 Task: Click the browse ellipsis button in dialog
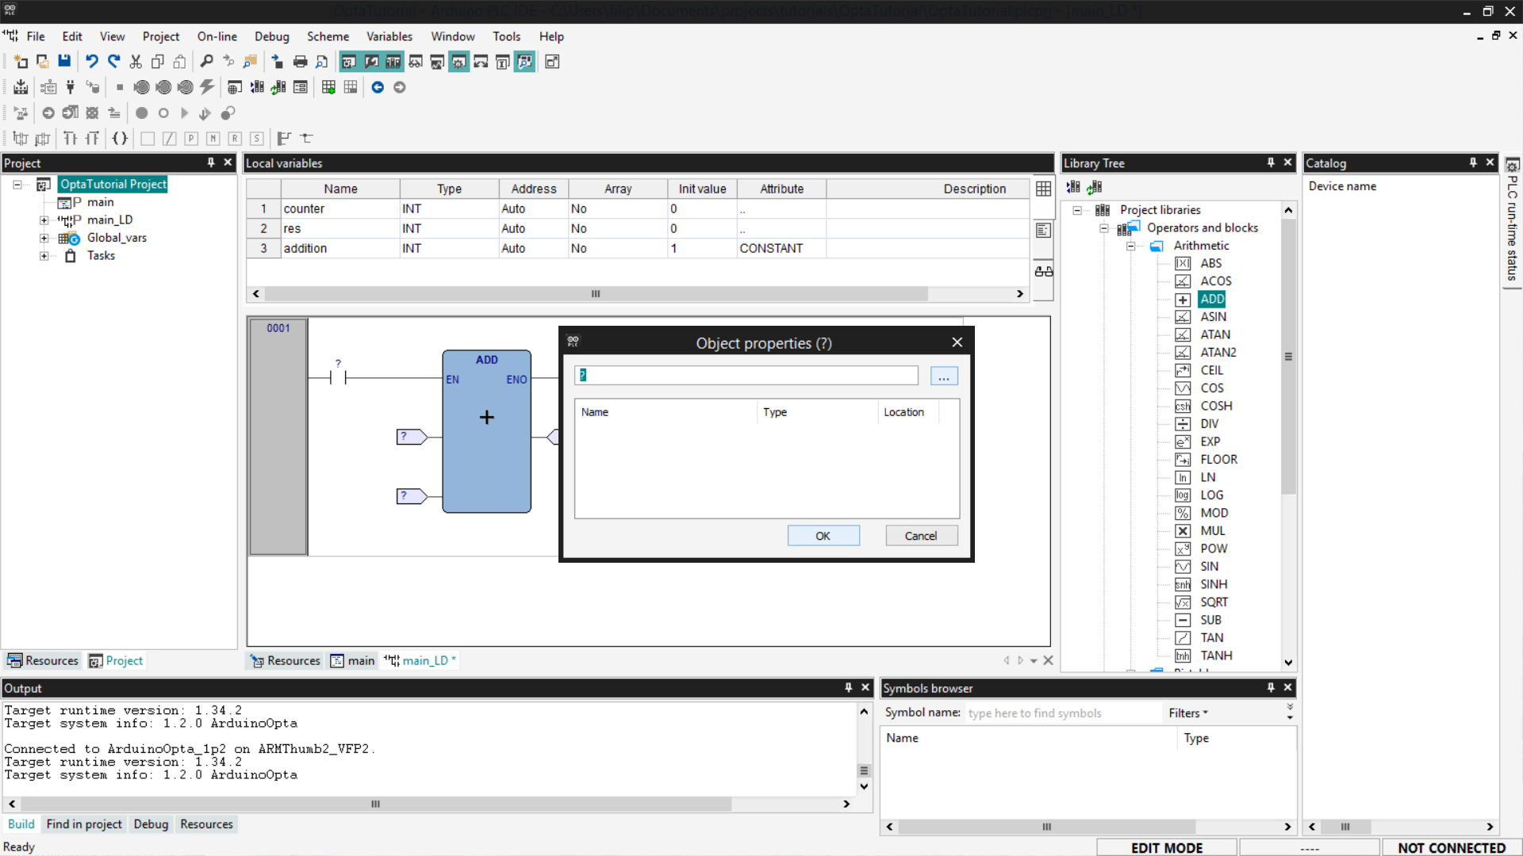(943, 376)
